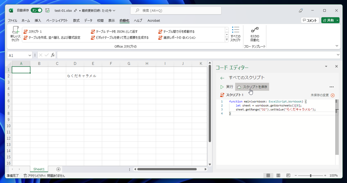Select the Sheet1 tab
Image resolution: width=347 pixels, height=183 pixels.
click(x=39, y=169)
